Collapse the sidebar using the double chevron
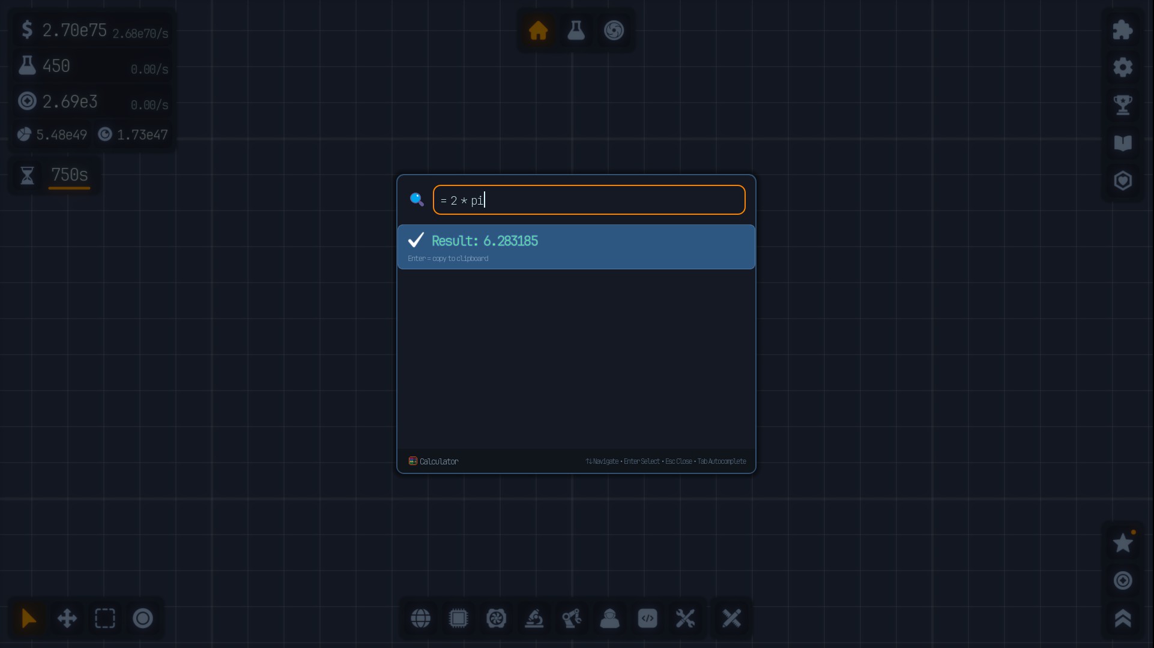This screenshot has width=1154, height=648. tap(1123, 619)
